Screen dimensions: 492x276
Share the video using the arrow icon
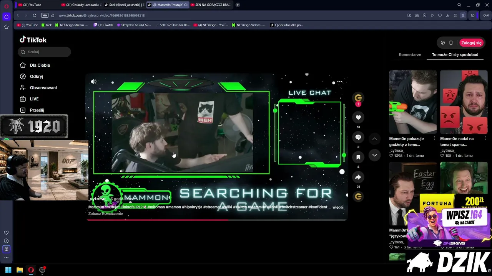pyautogui.click(x=358, y=177)
